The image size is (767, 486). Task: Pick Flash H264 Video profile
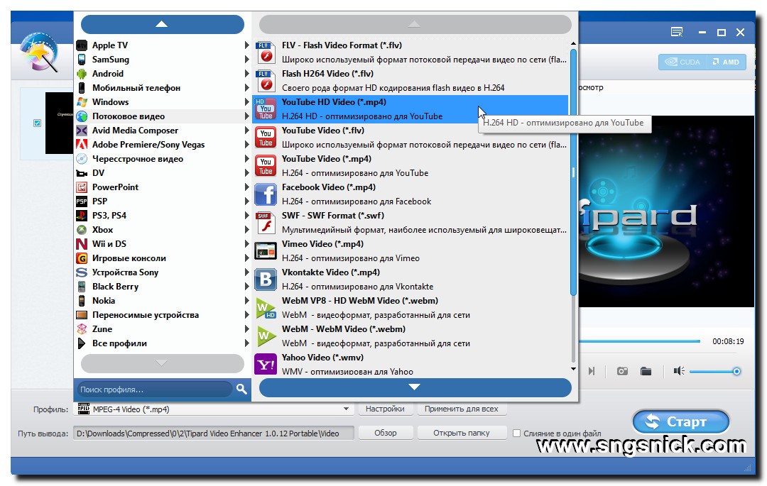pyautogui.click(x=410, y=81)
